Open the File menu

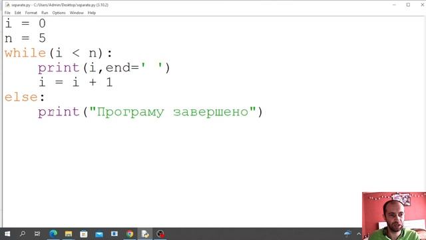[x=7, y=13]
